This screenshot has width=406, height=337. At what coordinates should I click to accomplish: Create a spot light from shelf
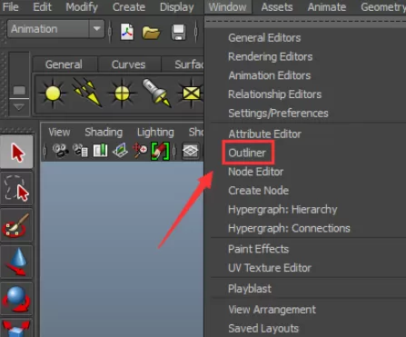pyautogui.click(x=156, y=93)
